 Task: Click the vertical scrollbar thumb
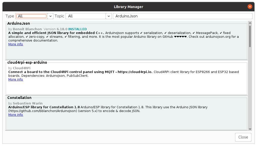click(x=250, y=36)
